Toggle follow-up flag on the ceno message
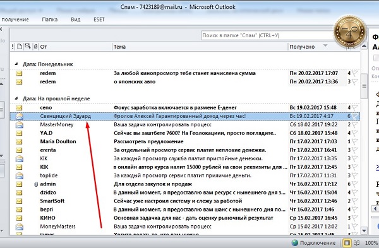This screenshot has width=379, height=248. click(354, 108)
